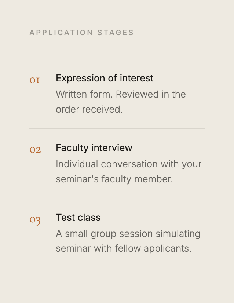Click the 'Application Stages' section label

pos(81,33)
